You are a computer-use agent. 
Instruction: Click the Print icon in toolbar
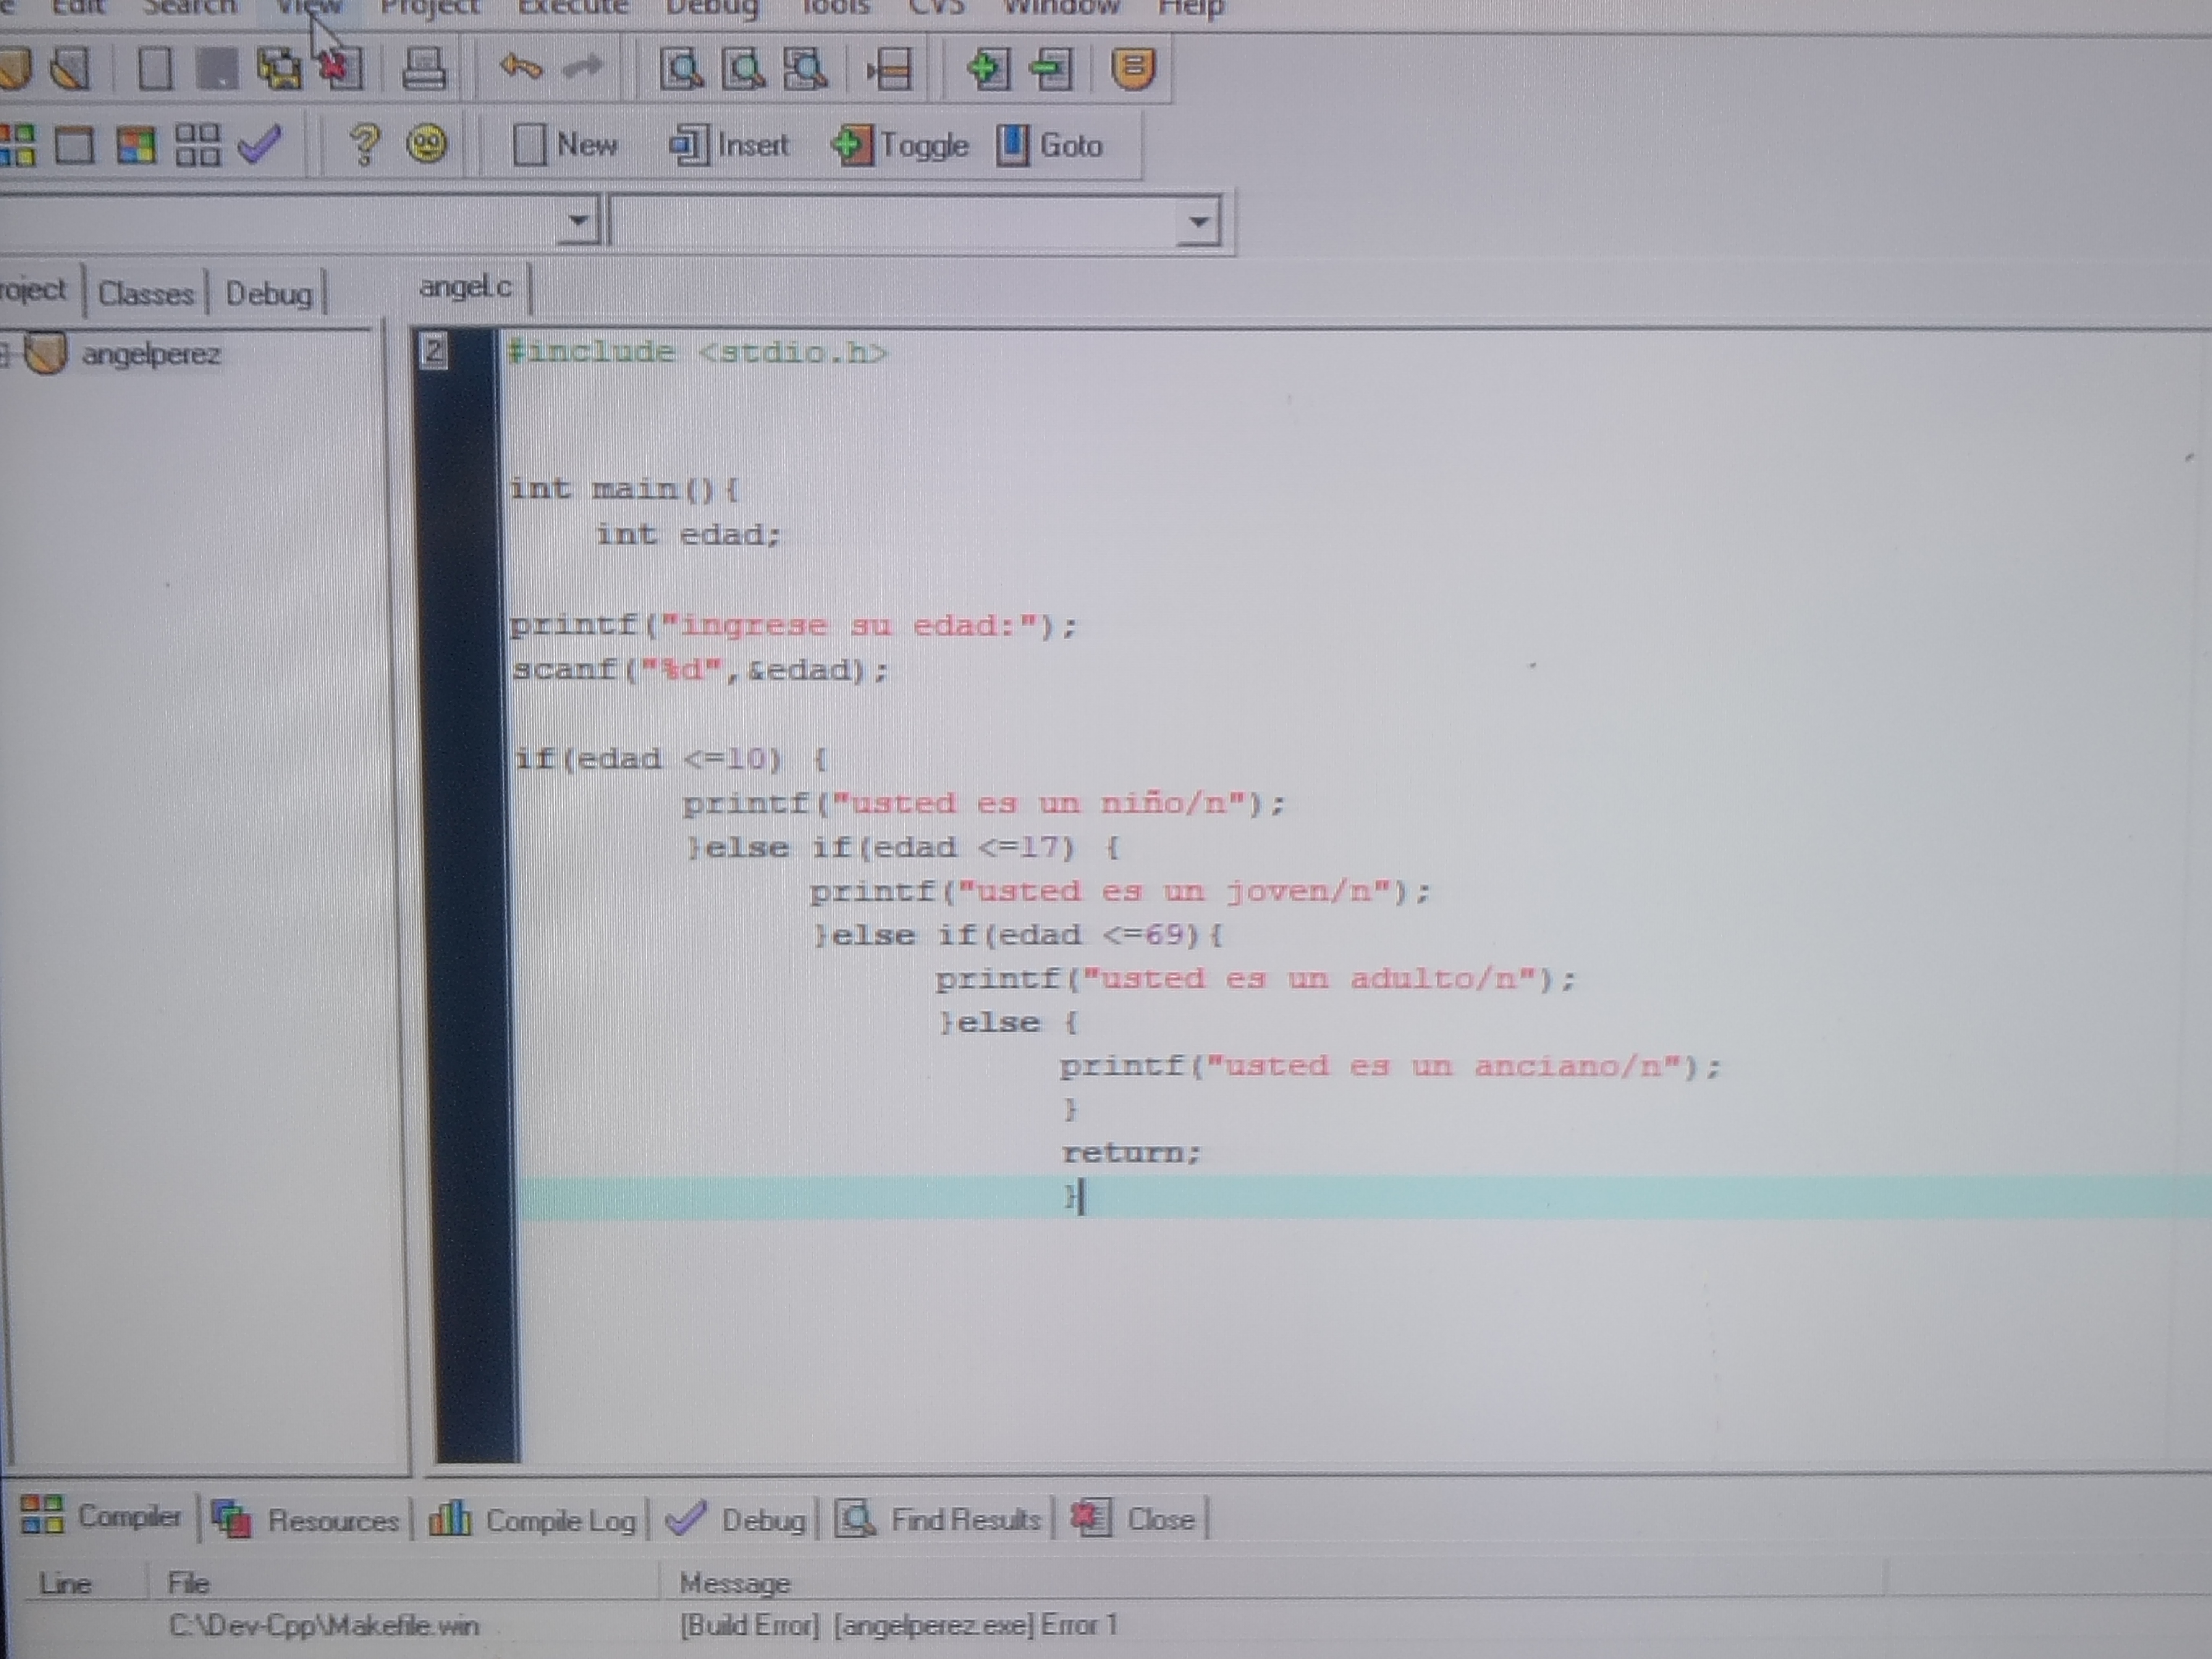coord(423,68)
